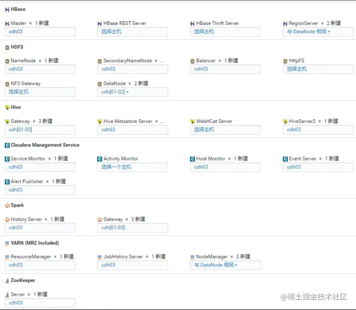Click the HBase service icon in the header
The width and height of the screenshot is (356, 310).
pyautogui.click(x=7, y=10)
